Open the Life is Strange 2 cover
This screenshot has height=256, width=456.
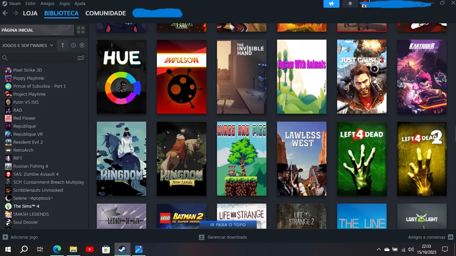tap(302, 216)
